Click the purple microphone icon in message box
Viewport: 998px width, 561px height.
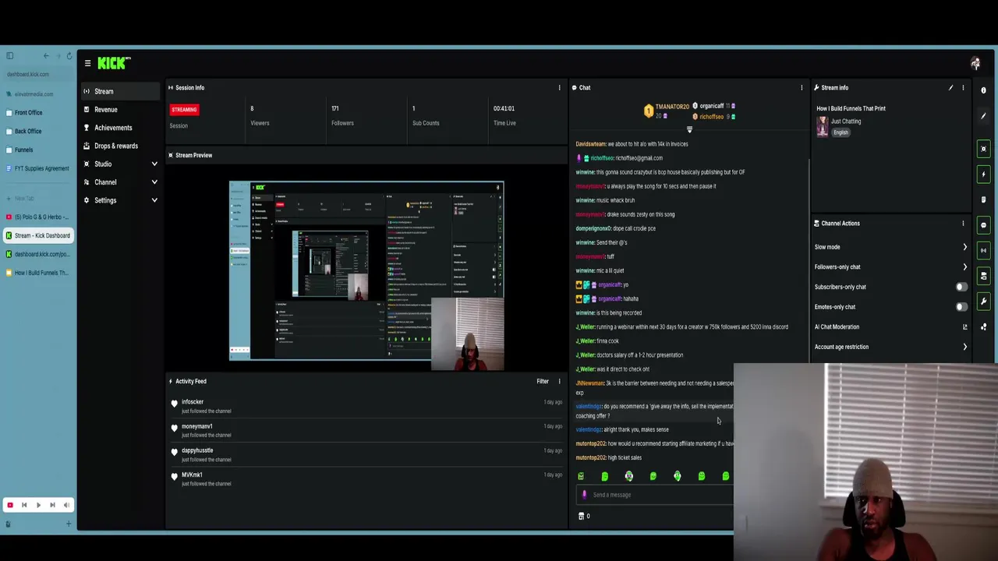[584, 494]
